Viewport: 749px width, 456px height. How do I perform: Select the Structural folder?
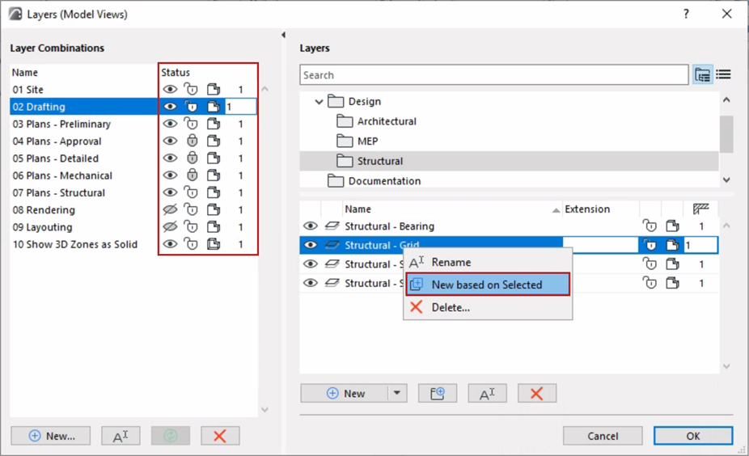coord(379,162)
